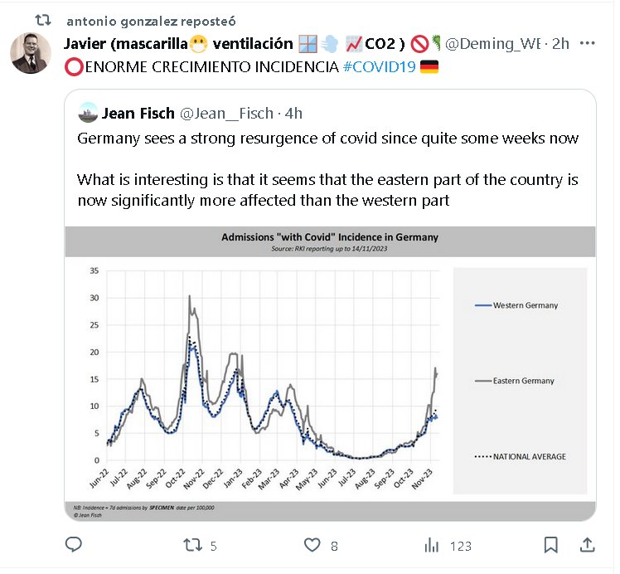Click the 2h timestamp on tweet

tap(560, 44)
